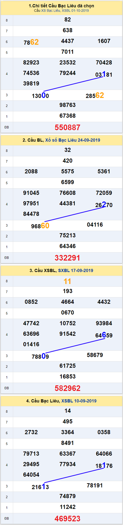Click number 74536
Image resolution: width=123 pixels, height=525 pixels.
click(x=31, y=73)
